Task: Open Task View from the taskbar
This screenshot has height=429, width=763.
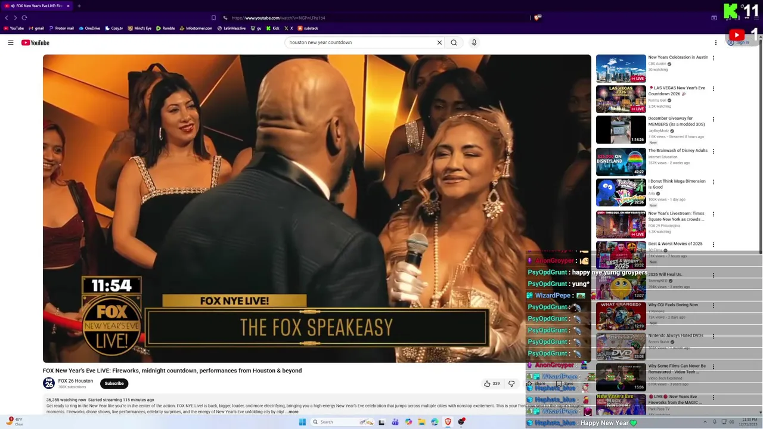Action: pos(381,422)
